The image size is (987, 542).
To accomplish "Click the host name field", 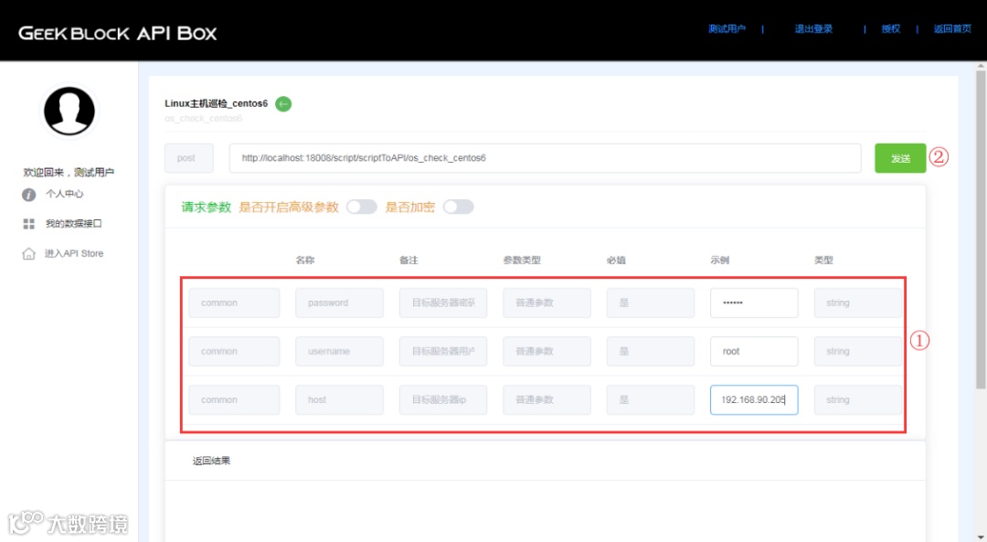I will 339,399.
